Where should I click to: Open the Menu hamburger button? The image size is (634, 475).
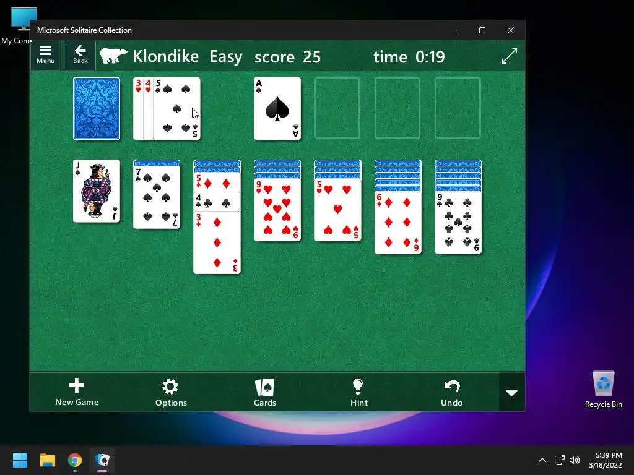[45, 55]
